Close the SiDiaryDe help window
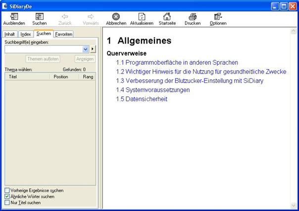This screenshot has height=211, width=299. pos(293,6)
